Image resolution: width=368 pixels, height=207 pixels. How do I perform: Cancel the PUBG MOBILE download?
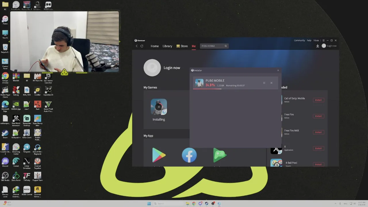(271, 83)
